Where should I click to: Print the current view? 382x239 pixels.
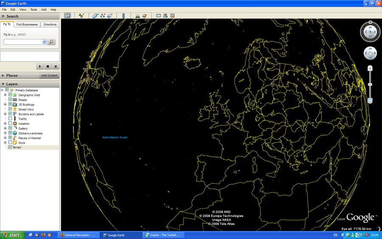(166, 16)
